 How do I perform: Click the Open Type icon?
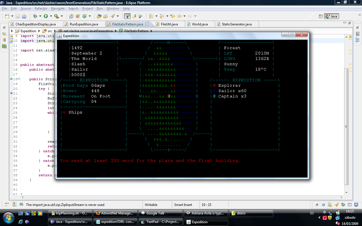click(x=99, y=16)
